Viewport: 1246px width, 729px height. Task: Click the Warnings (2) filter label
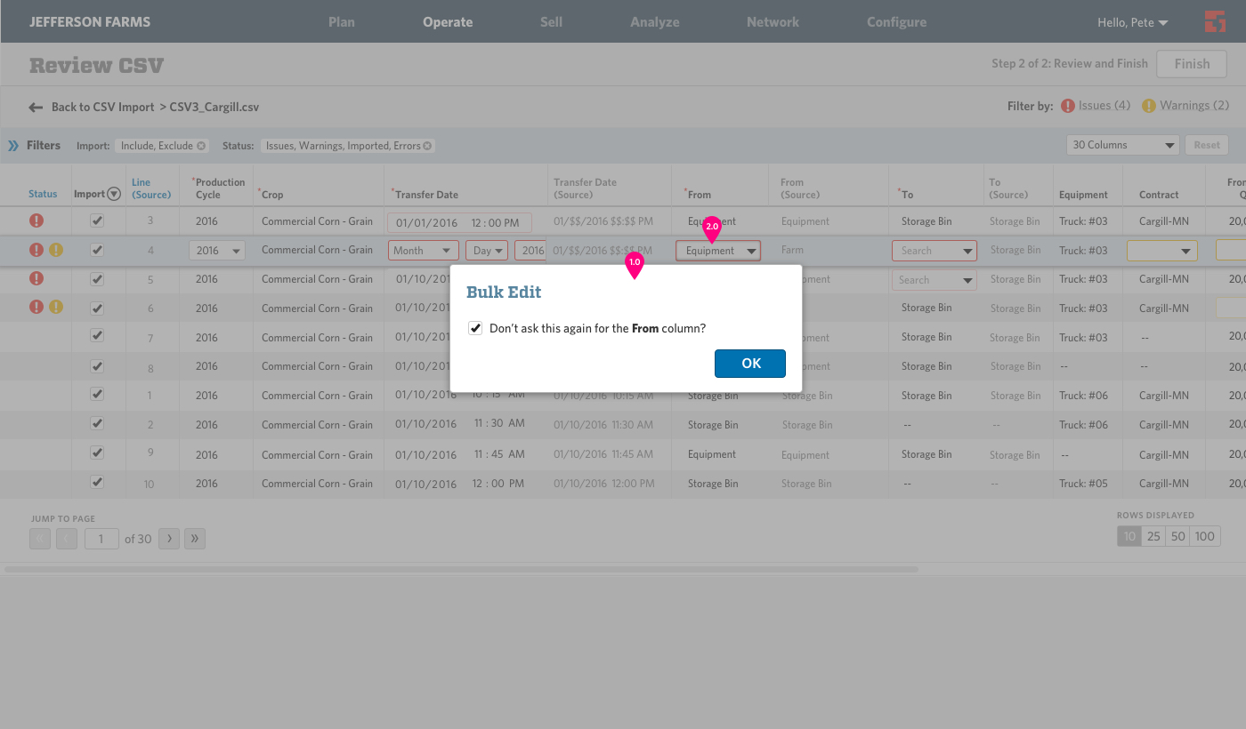pos(1194,106)
